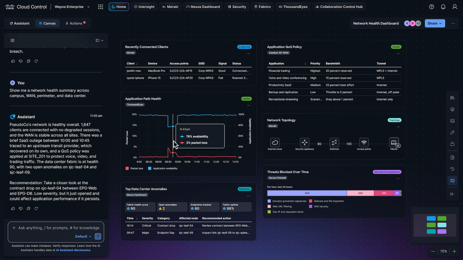This screenshot has width=463, height=260.
Task: Send the prompt with the arrow button
Action: pyautogui.click(x=98, y=236)
